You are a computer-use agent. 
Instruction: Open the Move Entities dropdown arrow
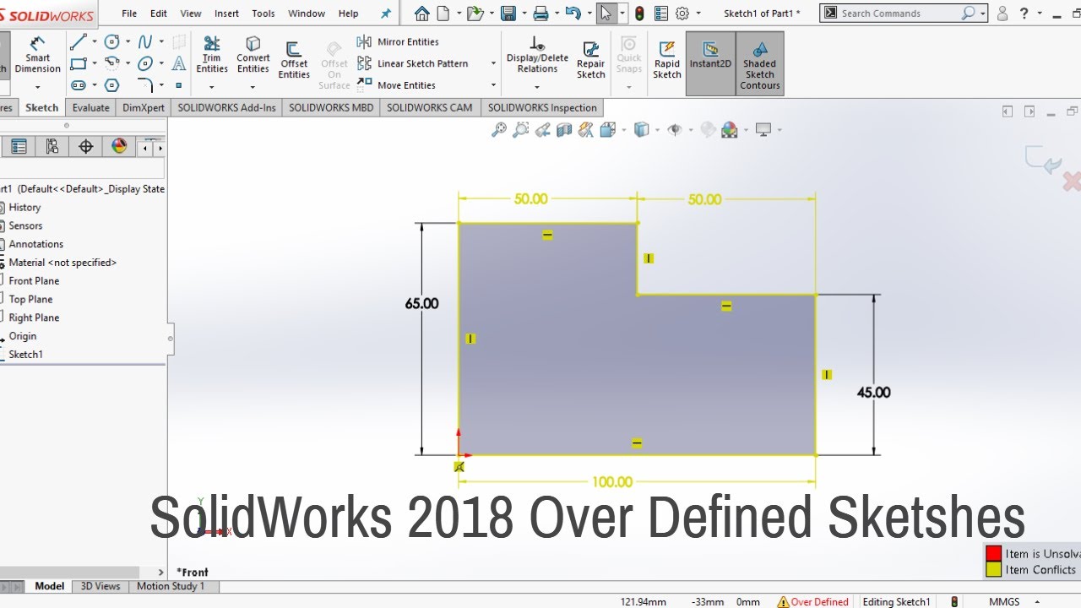[492, 85]
